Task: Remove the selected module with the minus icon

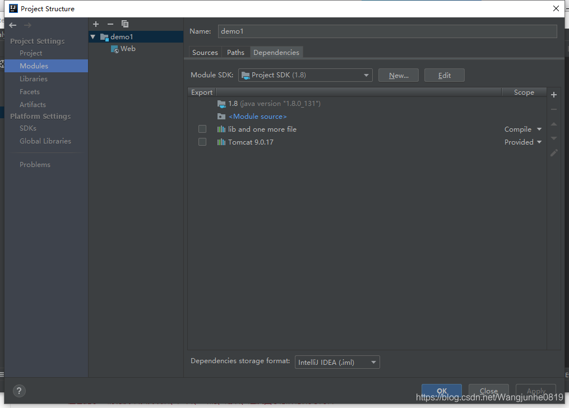Action: [110, 24]
